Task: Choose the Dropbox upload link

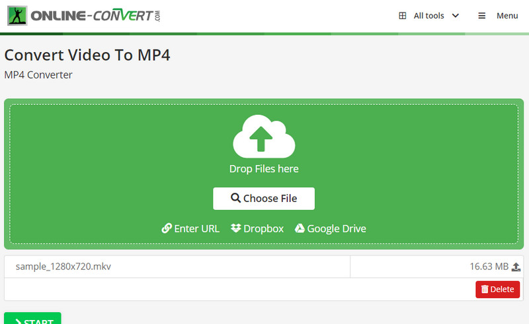Action: click(x=263, y=228)
